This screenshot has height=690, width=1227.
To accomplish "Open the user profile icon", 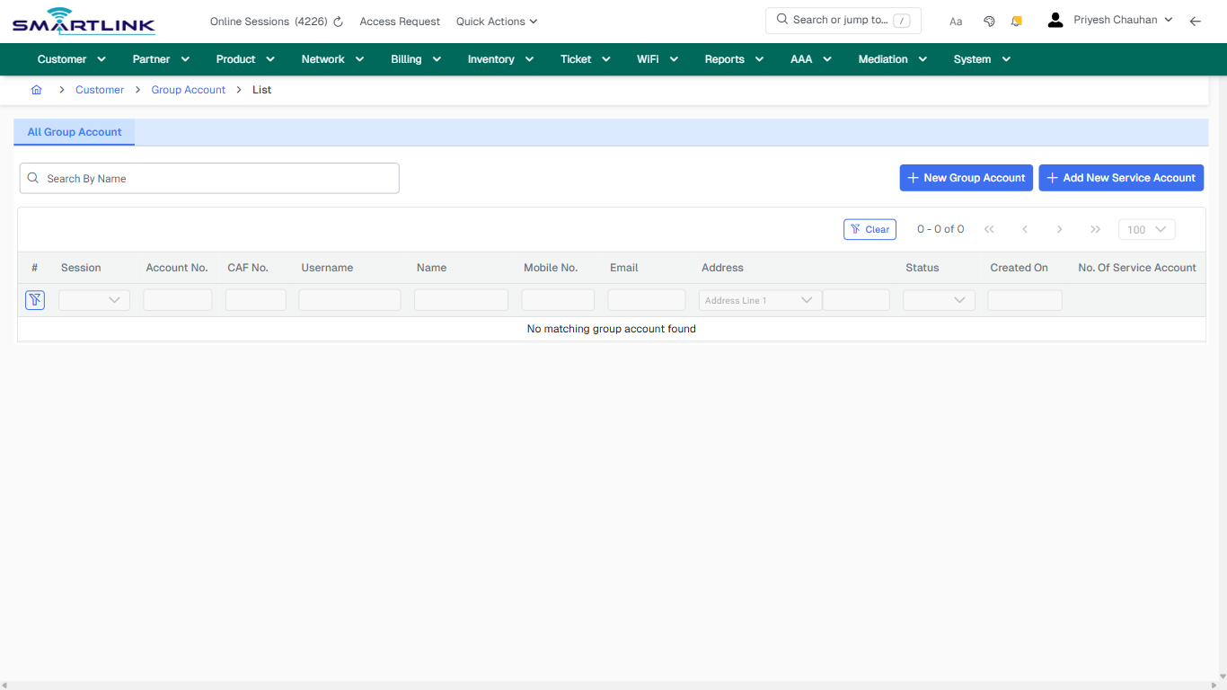I will [1055, 19].
